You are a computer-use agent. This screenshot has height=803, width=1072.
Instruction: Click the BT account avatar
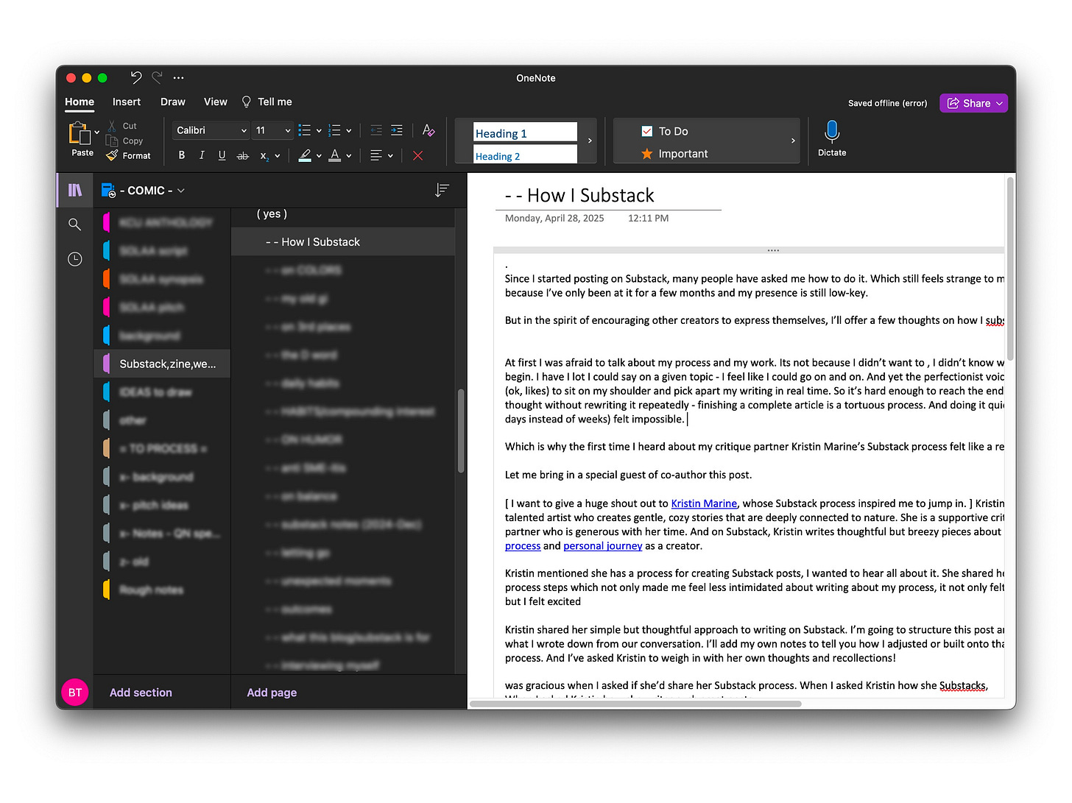tap(75, 692)
